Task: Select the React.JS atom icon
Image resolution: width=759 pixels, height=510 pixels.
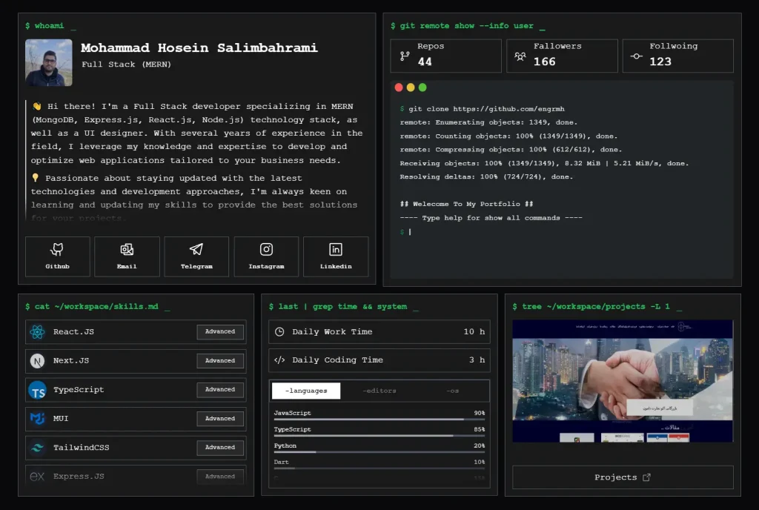Action: (x=38, y=332)
